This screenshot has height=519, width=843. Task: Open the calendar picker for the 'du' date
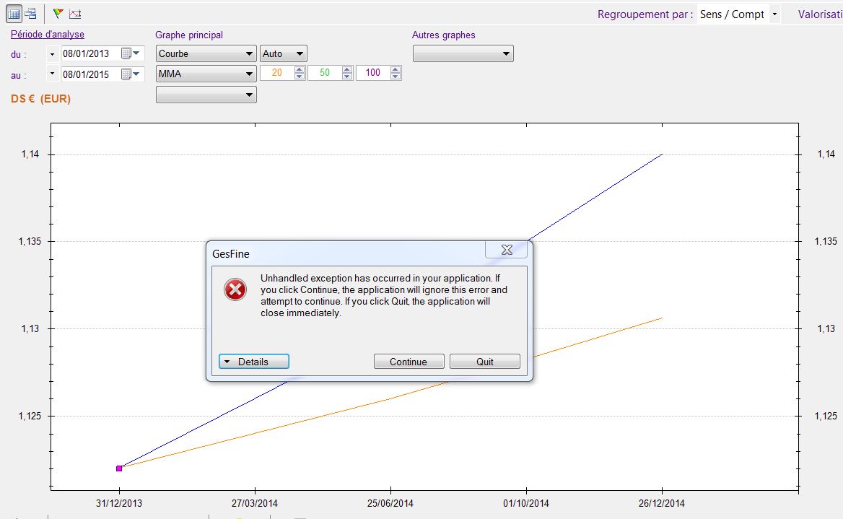[131, 53]
